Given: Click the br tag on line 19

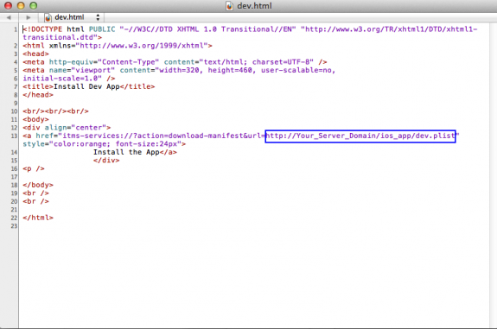Looking at the screenshot, I should (x=35, y=193).
